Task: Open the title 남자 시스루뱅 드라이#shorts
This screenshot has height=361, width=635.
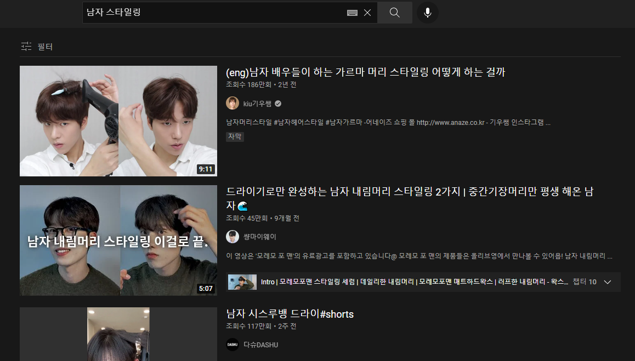Action: click(290, 314)
